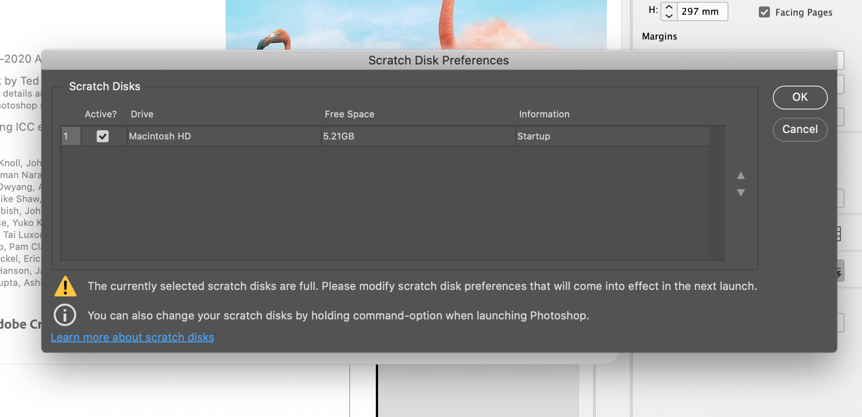Click the move-up arrow beside the disk list
The height and width of the screenshot is (417, 862).
coord(741,175)
